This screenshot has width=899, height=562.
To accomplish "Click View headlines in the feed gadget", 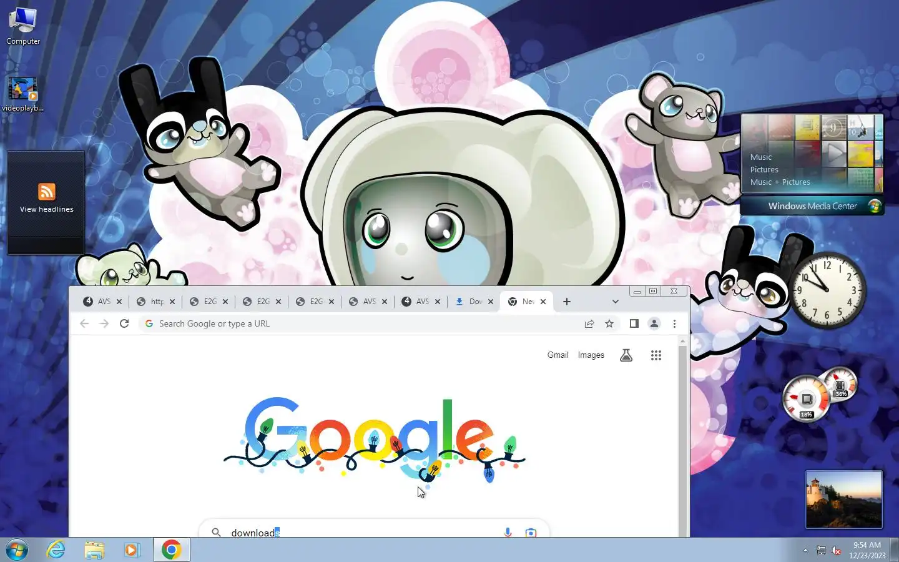I will coord(47,209).
